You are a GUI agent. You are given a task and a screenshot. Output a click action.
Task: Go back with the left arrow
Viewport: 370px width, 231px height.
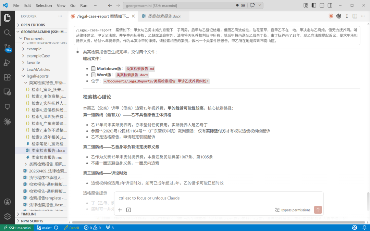coord(110,5)
